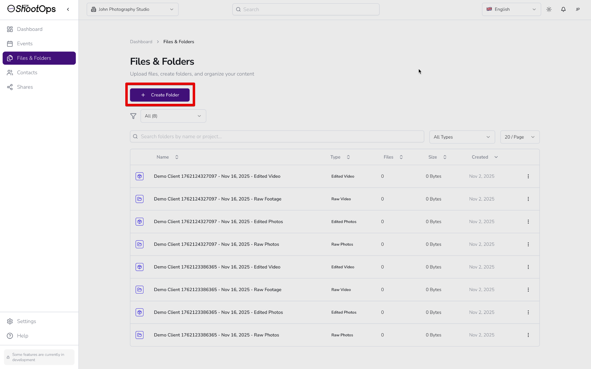Open three-dot menu for last Raw Photos folder
Viewport: 591px width, 369px height.
528,335
